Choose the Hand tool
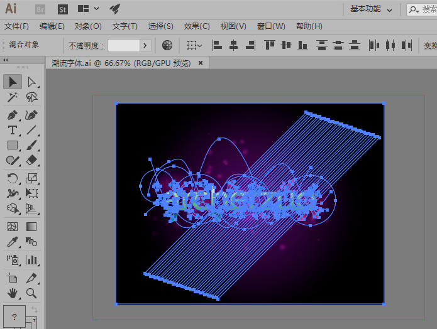 12,293
